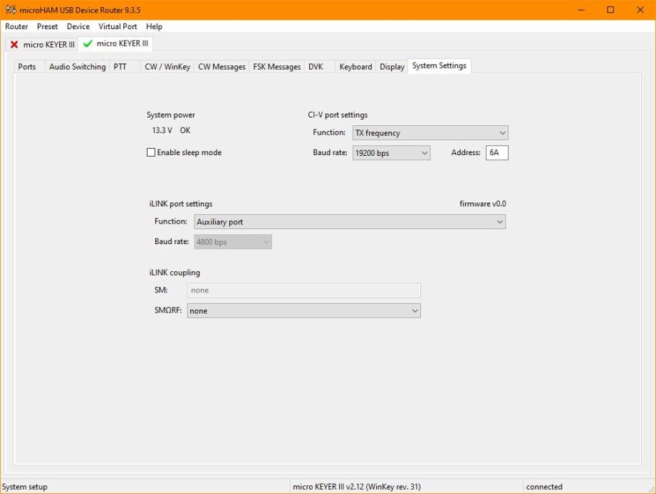Expand the CI-V Baud rate dropdown
The height and width of the screenshot is (494, 656).
click(391, 153)
